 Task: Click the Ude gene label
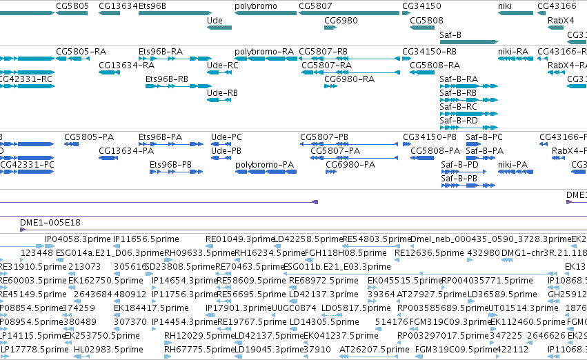[215, 21]
